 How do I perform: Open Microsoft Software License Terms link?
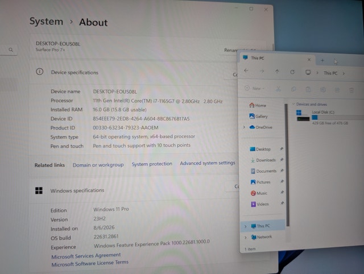point(90,263)
